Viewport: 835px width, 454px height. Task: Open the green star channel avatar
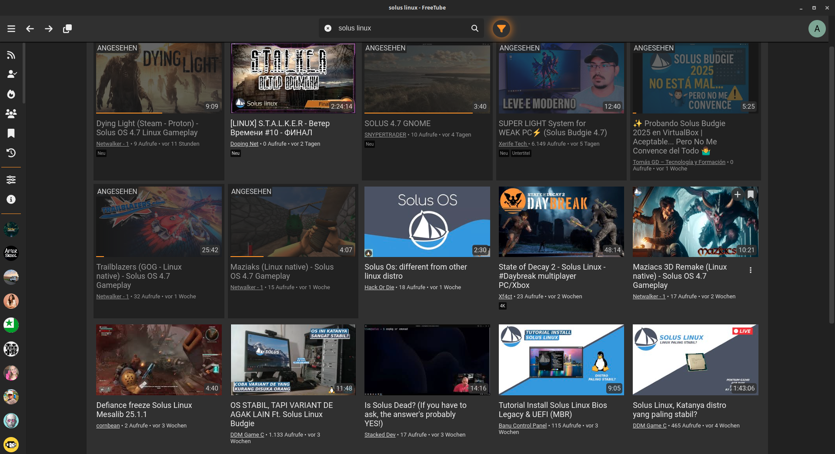pos(11,325)
